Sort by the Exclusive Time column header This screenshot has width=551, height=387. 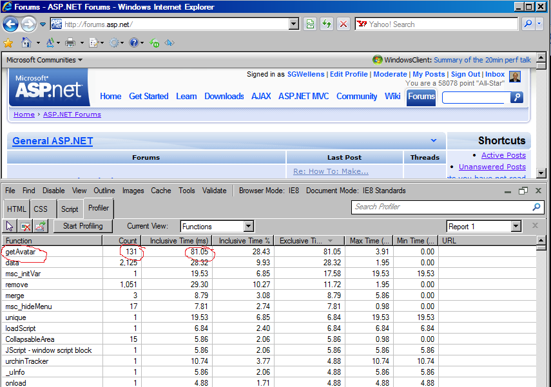click(309, 241)
